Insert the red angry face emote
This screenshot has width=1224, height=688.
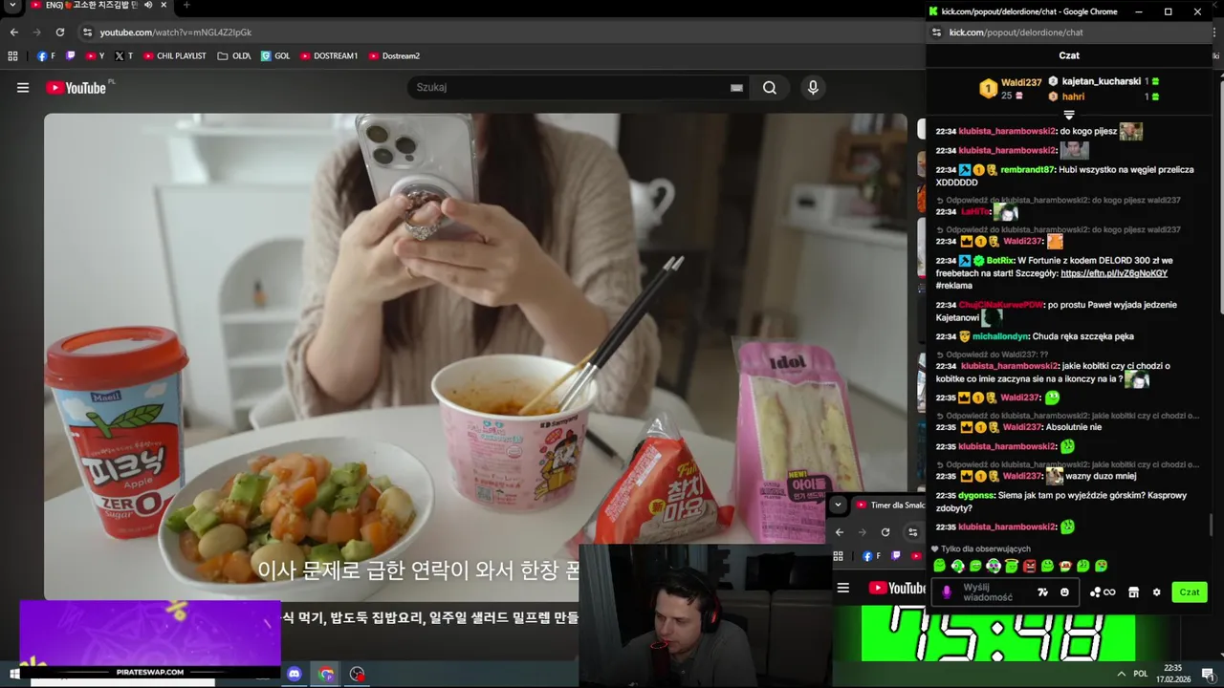tap(1029, 567)
